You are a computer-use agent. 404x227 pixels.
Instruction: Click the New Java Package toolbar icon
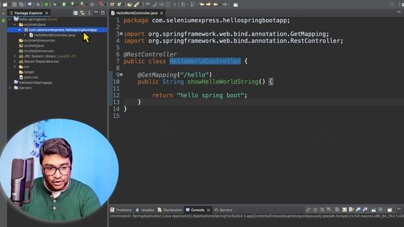(112, 4)
